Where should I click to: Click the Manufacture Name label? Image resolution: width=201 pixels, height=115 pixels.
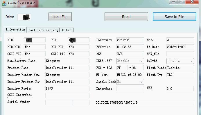click(21, 61)
